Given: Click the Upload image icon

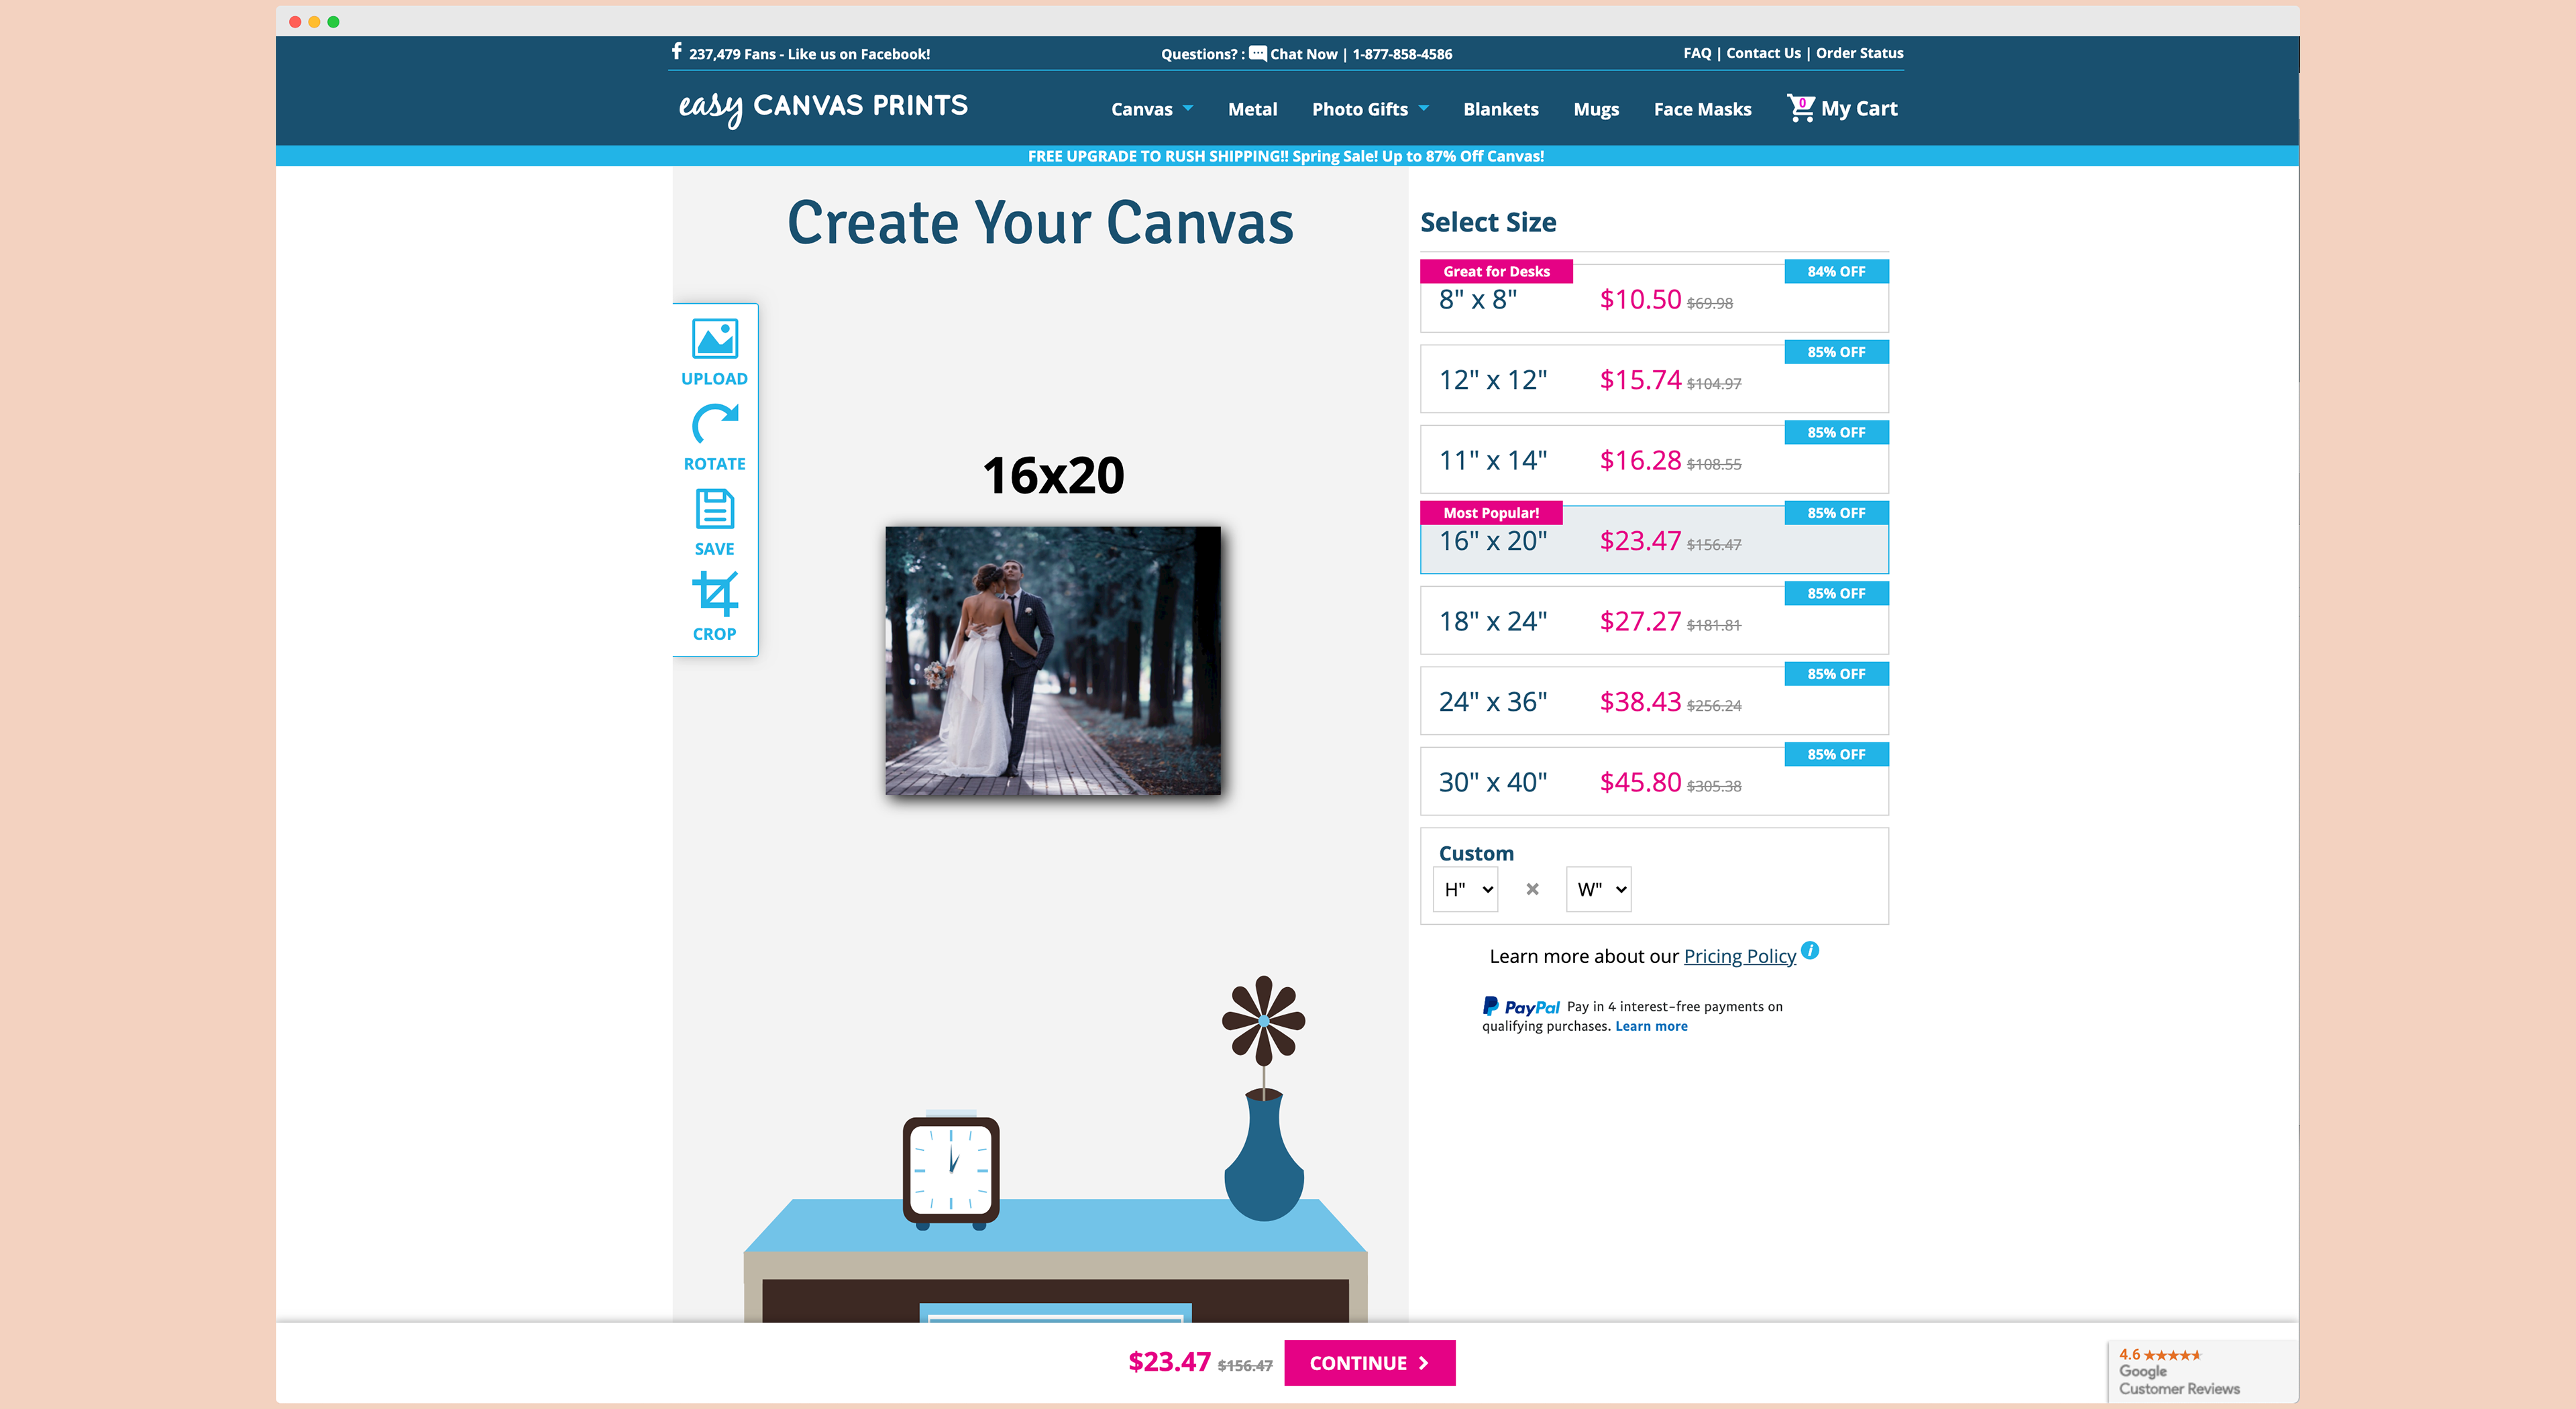Looking at the screenshot, I should [714, 339].
